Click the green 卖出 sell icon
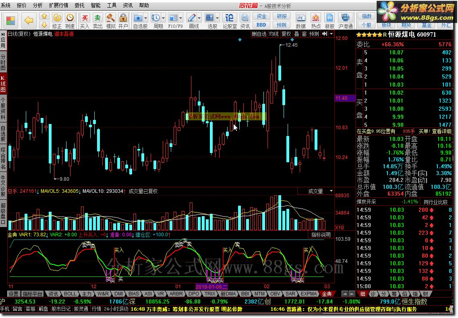The image size is (458, 318). (97, 21)
